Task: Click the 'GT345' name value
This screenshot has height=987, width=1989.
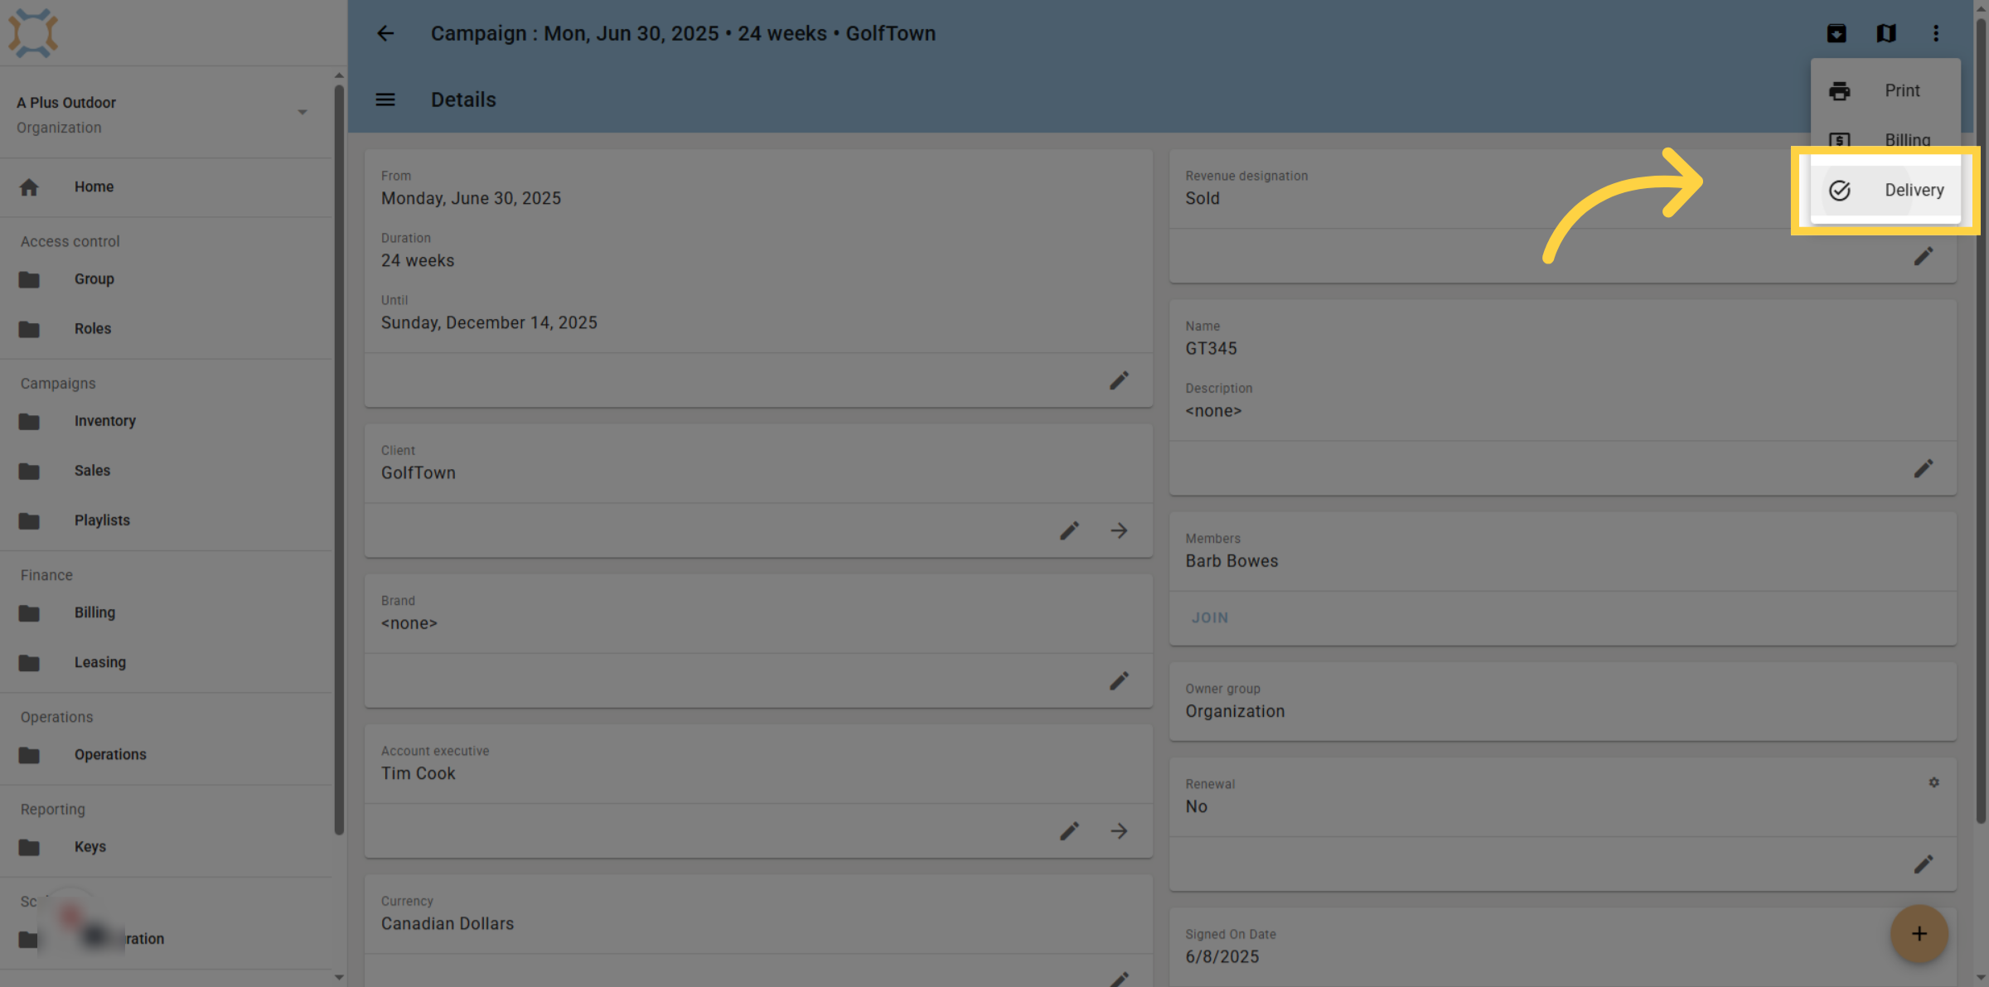Action: [1211, 349]
